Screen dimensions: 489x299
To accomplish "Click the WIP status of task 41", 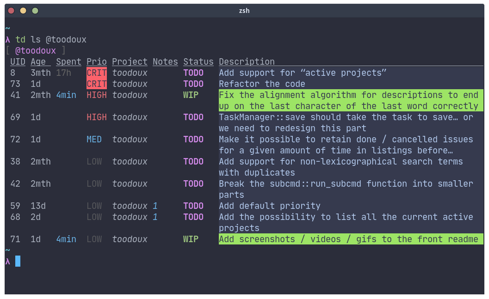I will pyautogui.click(x=191, y=95).
